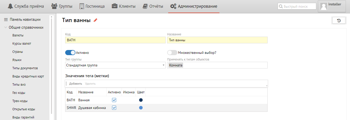
Task: Click the user avatar icon
Action: (323, 6)
